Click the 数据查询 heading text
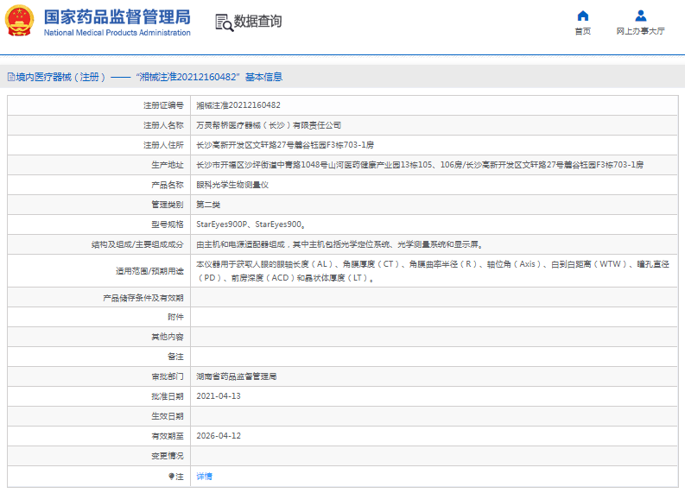The height and width of the screenshot is (493, 685). pyautogui.click(x=257, y=22)
